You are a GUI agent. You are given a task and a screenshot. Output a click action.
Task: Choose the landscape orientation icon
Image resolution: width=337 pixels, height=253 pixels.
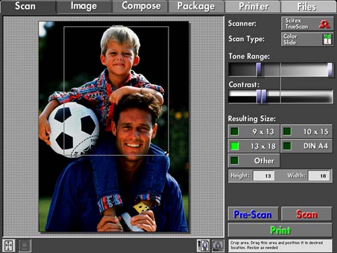coord(218,245)
